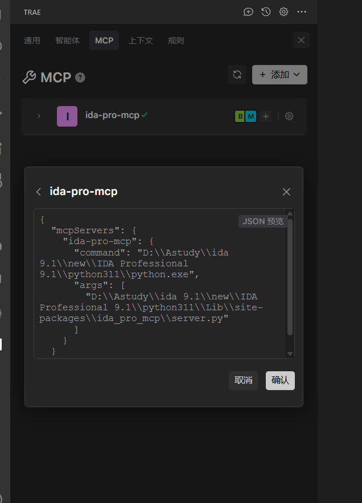The width and height of the screenshot is (362, 503).
Task: Click the MCP wrench heading icon
Action: 29,78
